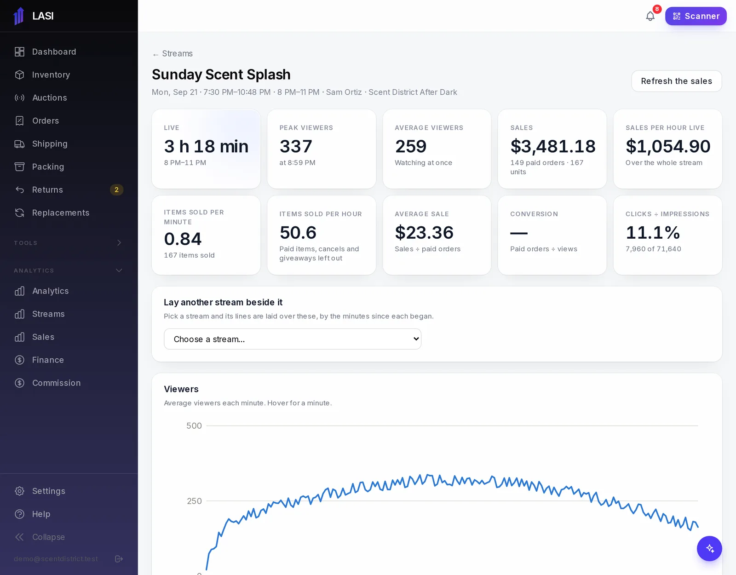Click the LASI logo icon

coord(19,16)
